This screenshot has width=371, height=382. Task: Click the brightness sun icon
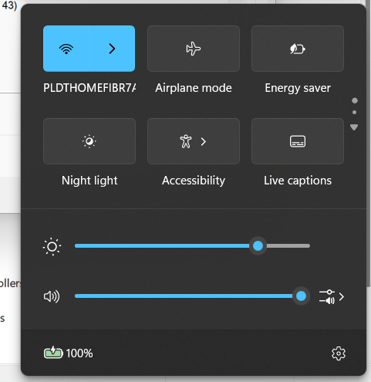pyautogui.click(x=52, y=246)
